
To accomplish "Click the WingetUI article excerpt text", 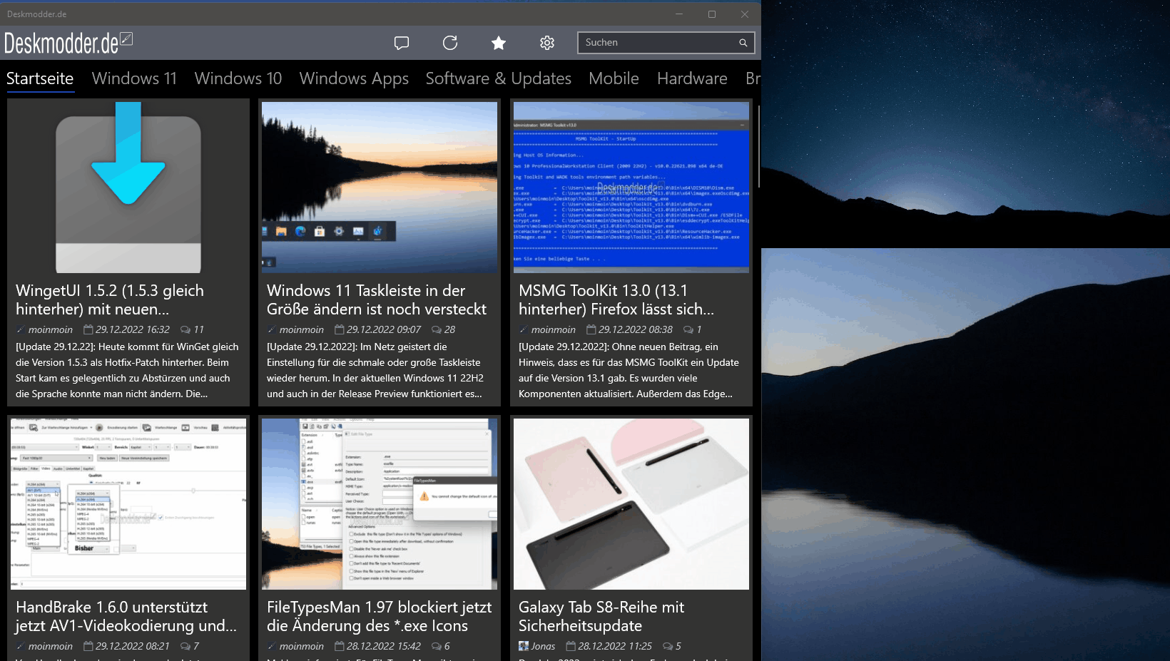I will tap(127, 370).
